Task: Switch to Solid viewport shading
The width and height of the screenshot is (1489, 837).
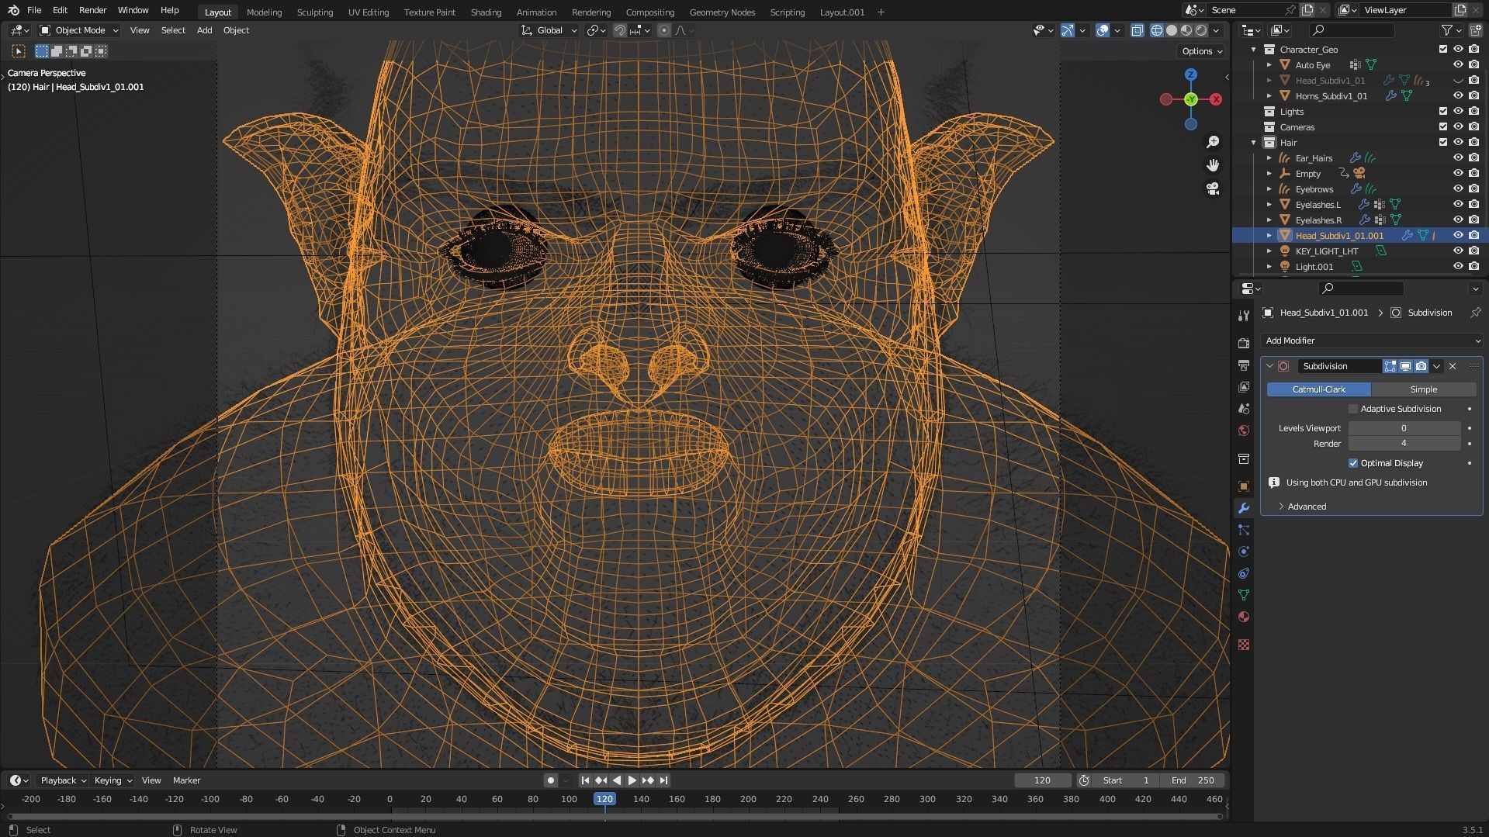Action: point(1172,30)
